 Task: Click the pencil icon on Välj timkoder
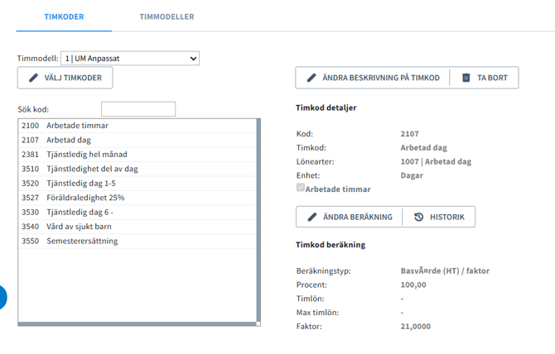33,78
